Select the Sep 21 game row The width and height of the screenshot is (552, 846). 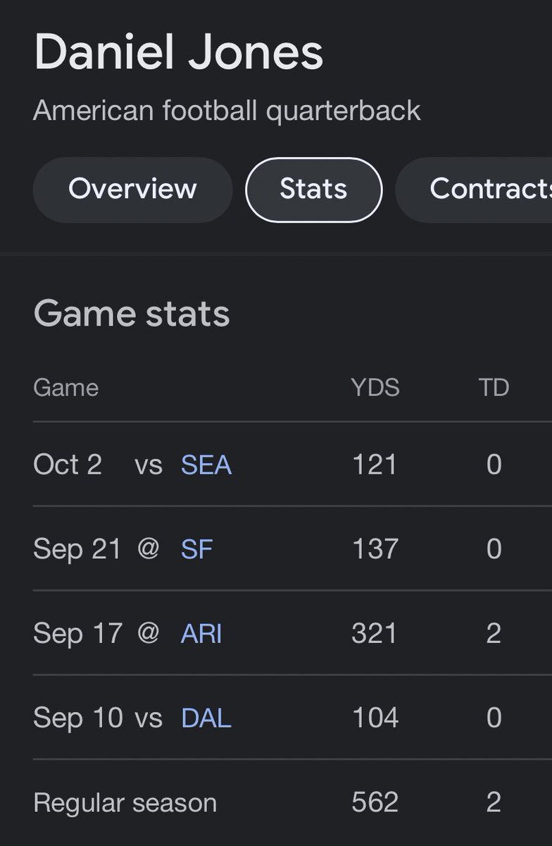coord(292,549)
